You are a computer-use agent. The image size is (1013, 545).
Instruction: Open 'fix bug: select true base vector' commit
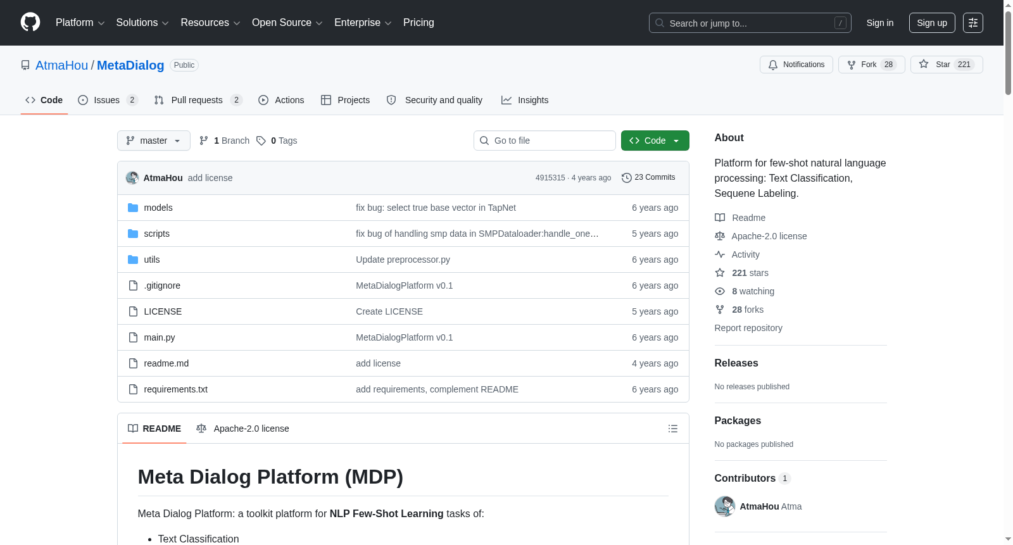[x=436, y=208]
